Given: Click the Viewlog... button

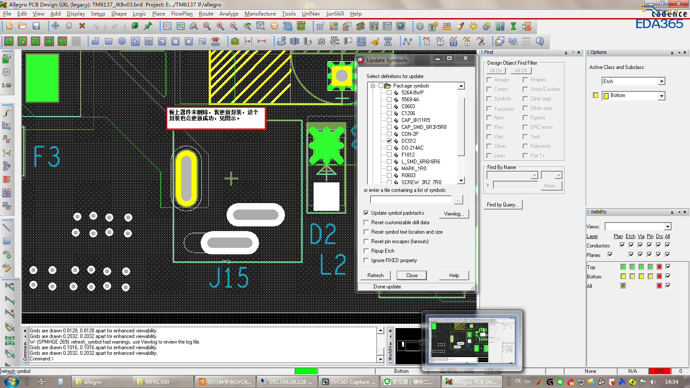Looking at the screenshot, I should click(454, 214).
